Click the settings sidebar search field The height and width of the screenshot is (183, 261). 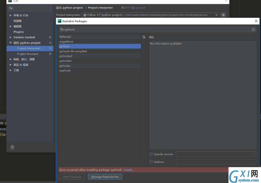coord(30,8)
